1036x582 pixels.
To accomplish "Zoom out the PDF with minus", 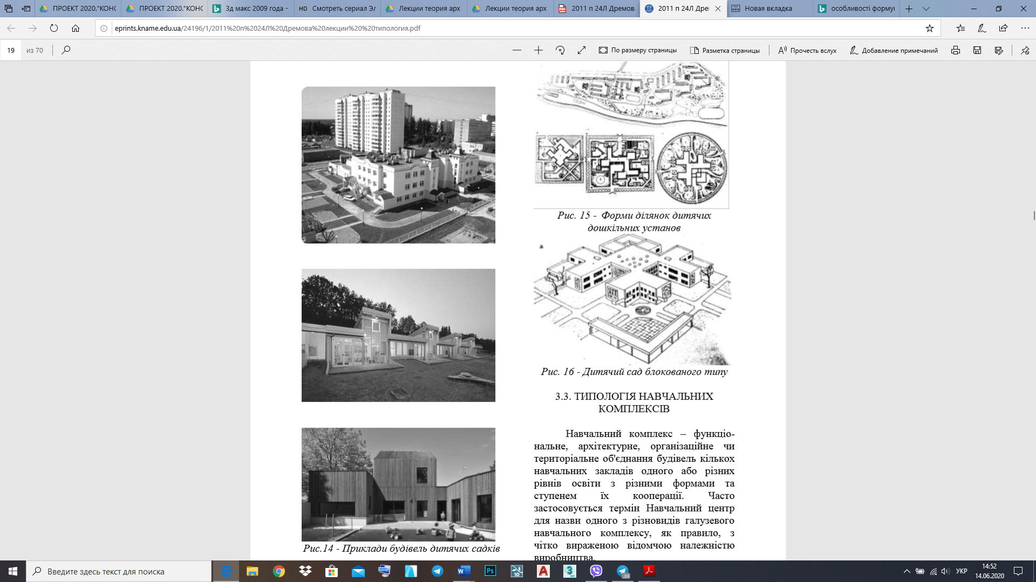I will click(517, 50).
